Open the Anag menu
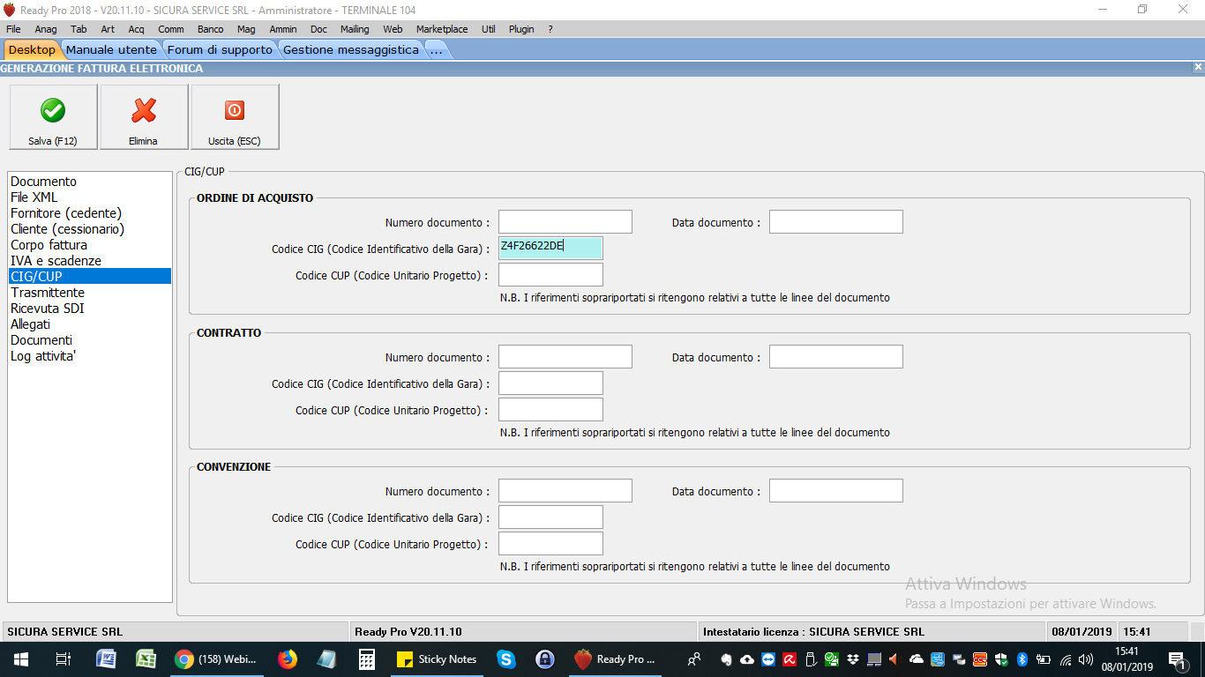 [x=46, y=29]
